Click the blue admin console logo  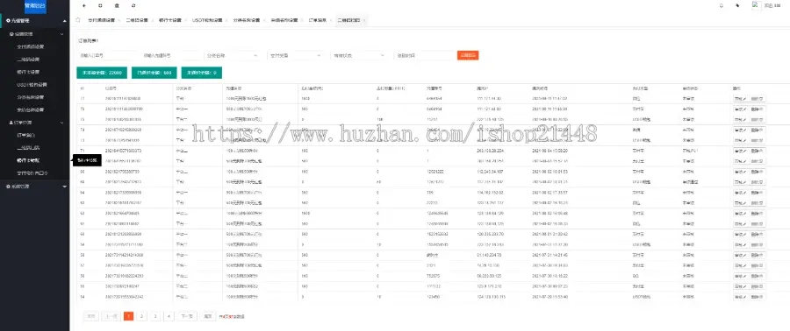[x=35, y=6]
